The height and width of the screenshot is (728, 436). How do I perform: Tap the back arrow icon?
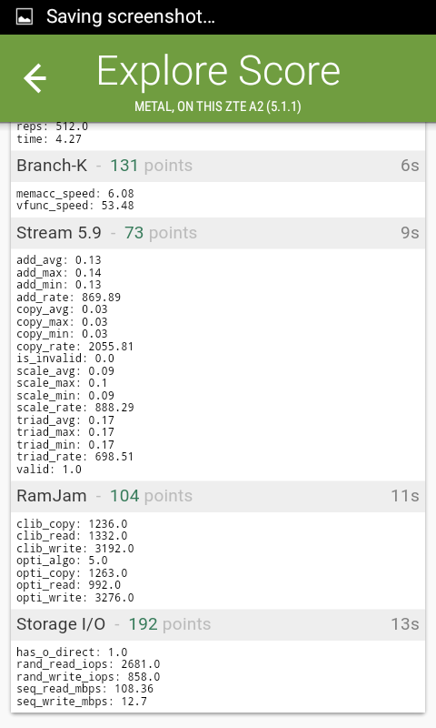(35, 78)
